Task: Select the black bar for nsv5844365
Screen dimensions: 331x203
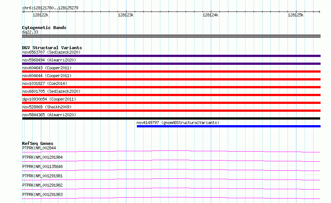Action: point(171,118)
